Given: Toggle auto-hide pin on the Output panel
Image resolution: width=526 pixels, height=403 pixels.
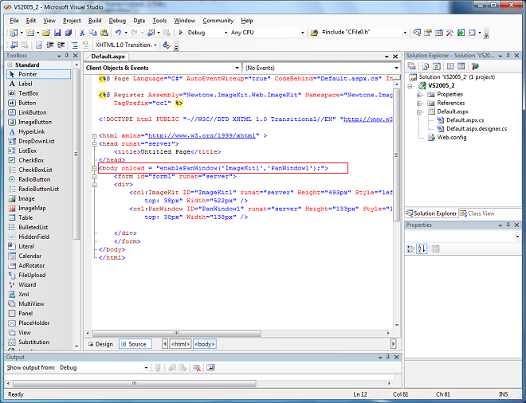Looking at the screenshot, I should click(x=388, y=357).
